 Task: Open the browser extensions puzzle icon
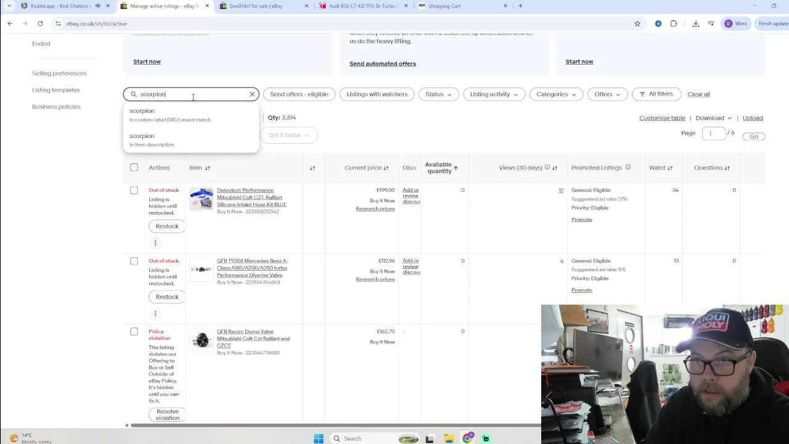pos(674,23)
